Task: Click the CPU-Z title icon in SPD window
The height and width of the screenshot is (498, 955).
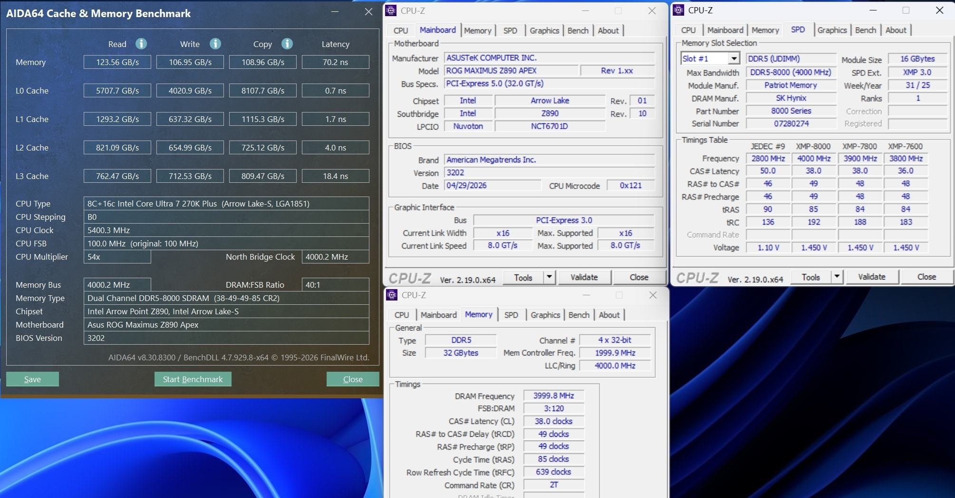Action: (678, 10)
